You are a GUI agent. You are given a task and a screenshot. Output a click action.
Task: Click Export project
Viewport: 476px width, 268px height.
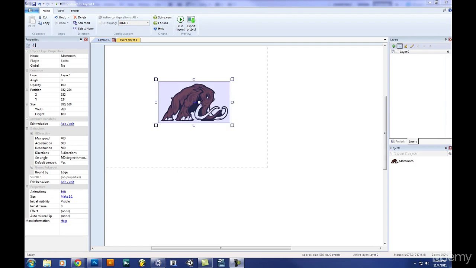coord(191,23)
